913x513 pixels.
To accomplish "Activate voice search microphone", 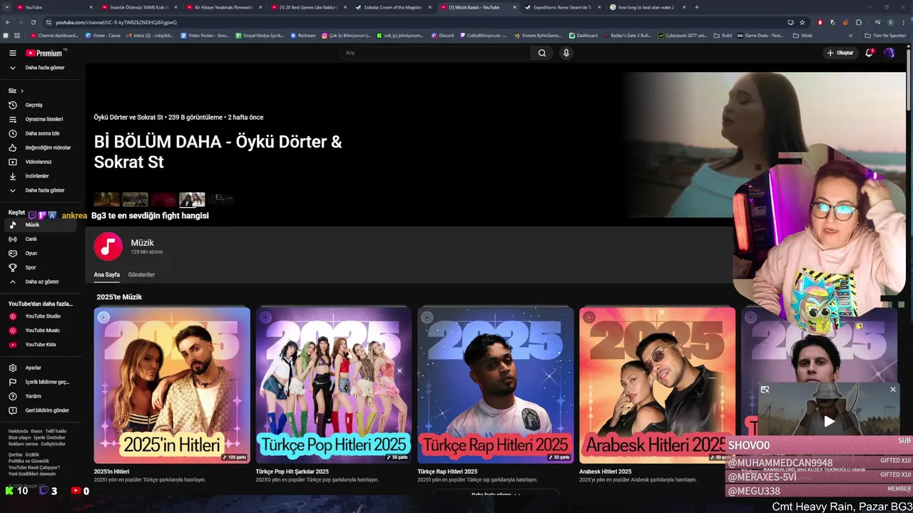I will coord(566,53).
